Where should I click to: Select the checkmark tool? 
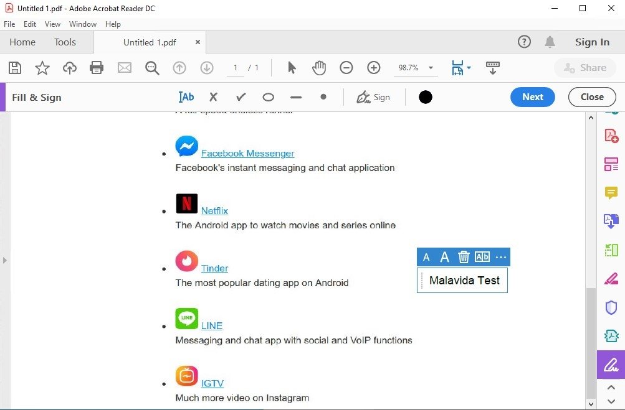coord(241,97)
